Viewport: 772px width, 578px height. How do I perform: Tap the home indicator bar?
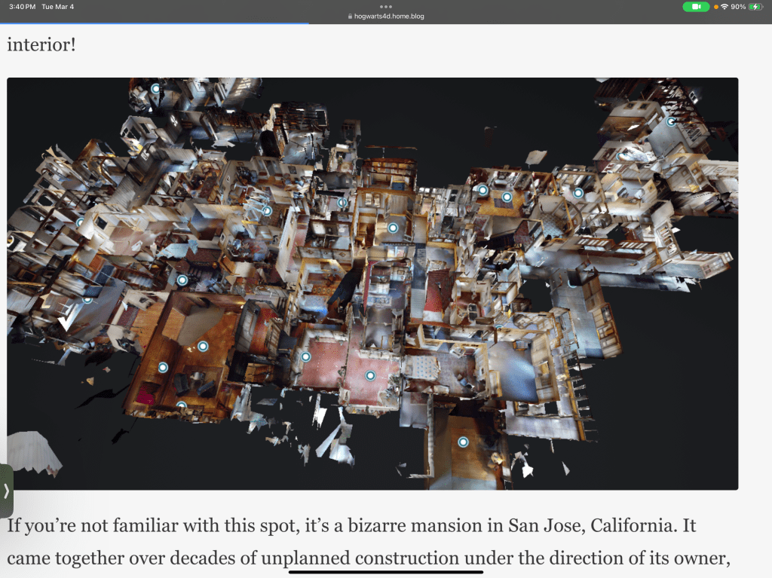coord(386,571)
